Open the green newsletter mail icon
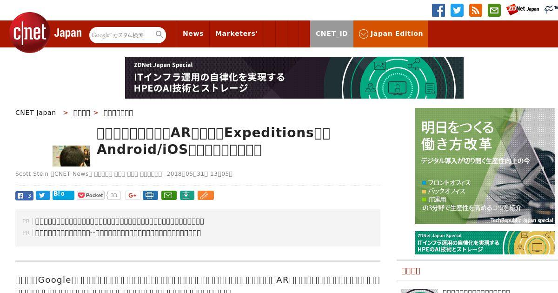This screenshot has width=558, height=293. 494,10
